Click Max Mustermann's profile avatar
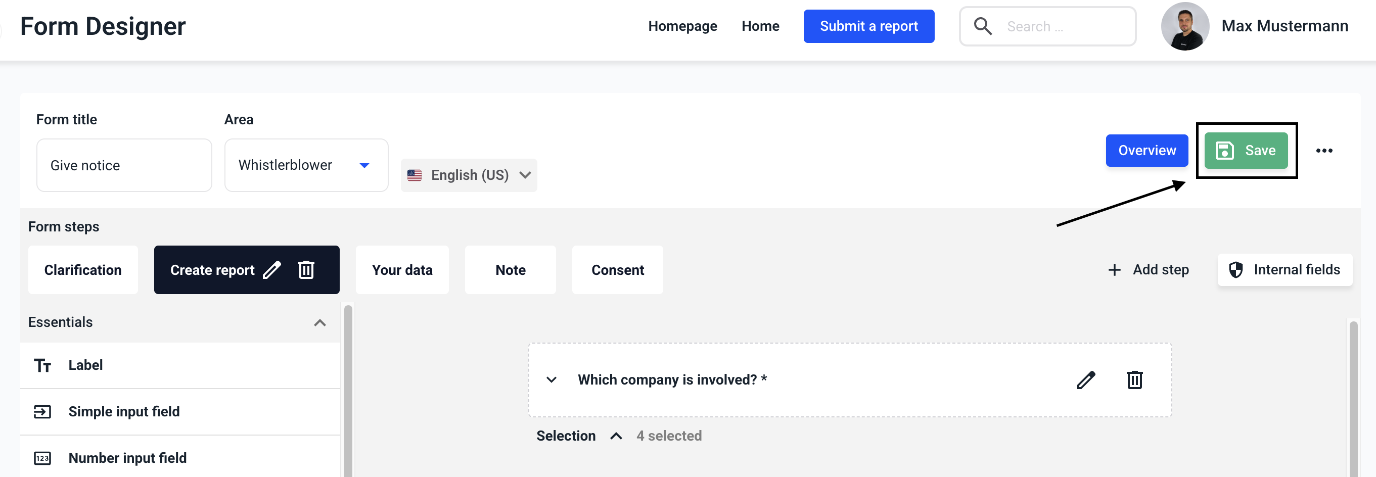Viewport: 1376px width, 477px height. (1185, 26)
